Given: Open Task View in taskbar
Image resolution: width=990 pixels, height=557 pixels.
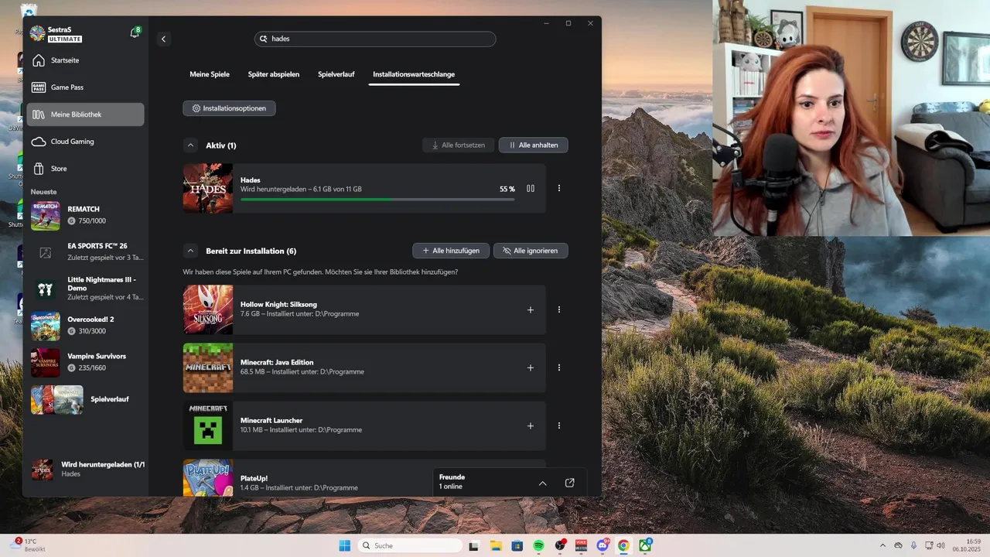Looking at the screenshot, I should 474,545.
